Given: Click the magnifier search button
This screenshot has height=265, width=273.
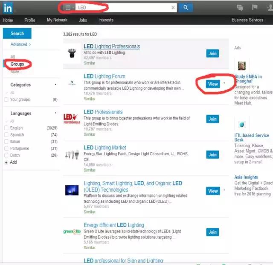Looking at the screenshot, I should (185, 7).
